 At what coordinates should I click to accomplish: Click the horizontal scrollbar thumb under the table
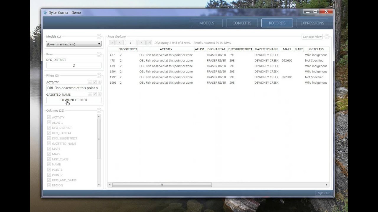coord(162,185)
